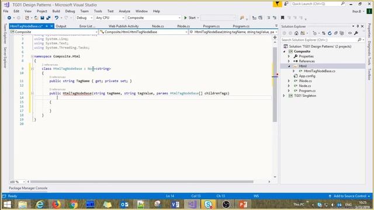Viewport: 374px width, 210px height.
Task: Click the Sync with Active Document icon
Action: (x=323, y=33)
